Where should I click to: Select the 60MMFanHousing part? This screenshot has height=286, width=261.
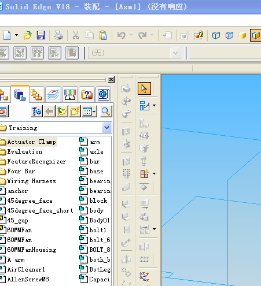pyautogui.click(x=32, y=250)
